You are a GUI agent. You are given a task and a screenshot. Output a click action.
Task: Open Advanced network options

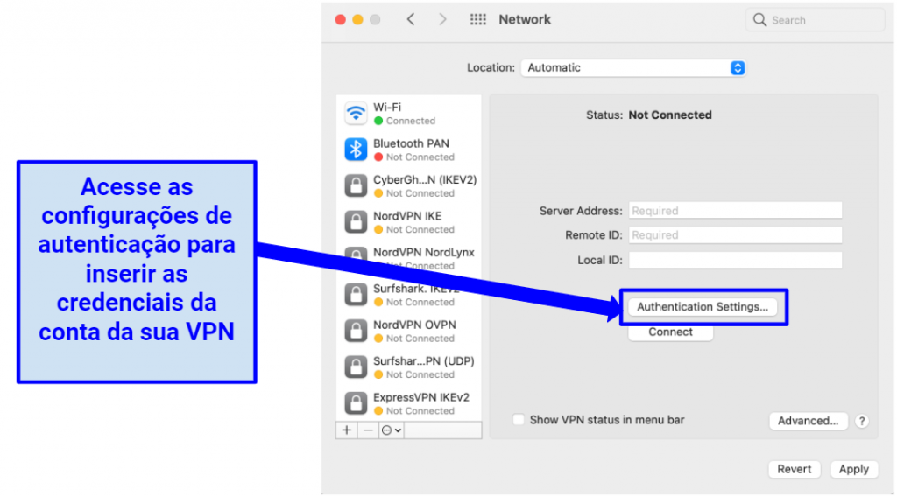pyautogui.click(x=808, y=421)
